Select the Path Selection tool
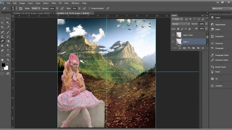This screenshot has width=232, height=130. point(3,55)
